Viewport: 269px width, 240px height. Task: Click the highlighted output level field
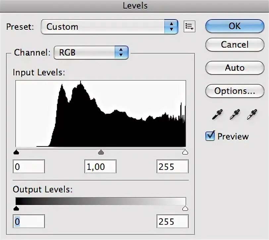pos(28,221)
